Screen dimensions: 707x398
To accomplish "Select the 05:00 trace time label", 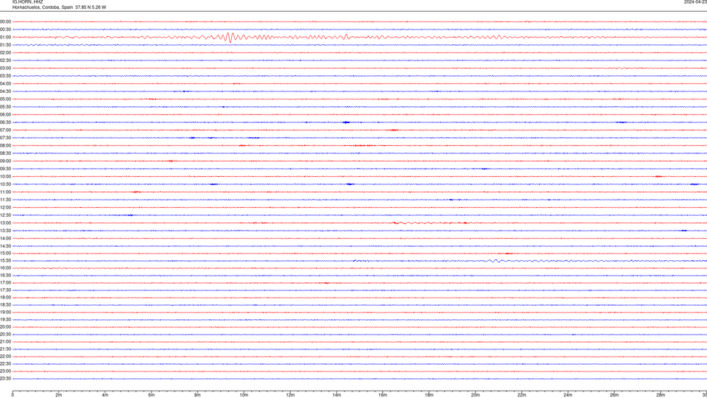I will [5, 99].
